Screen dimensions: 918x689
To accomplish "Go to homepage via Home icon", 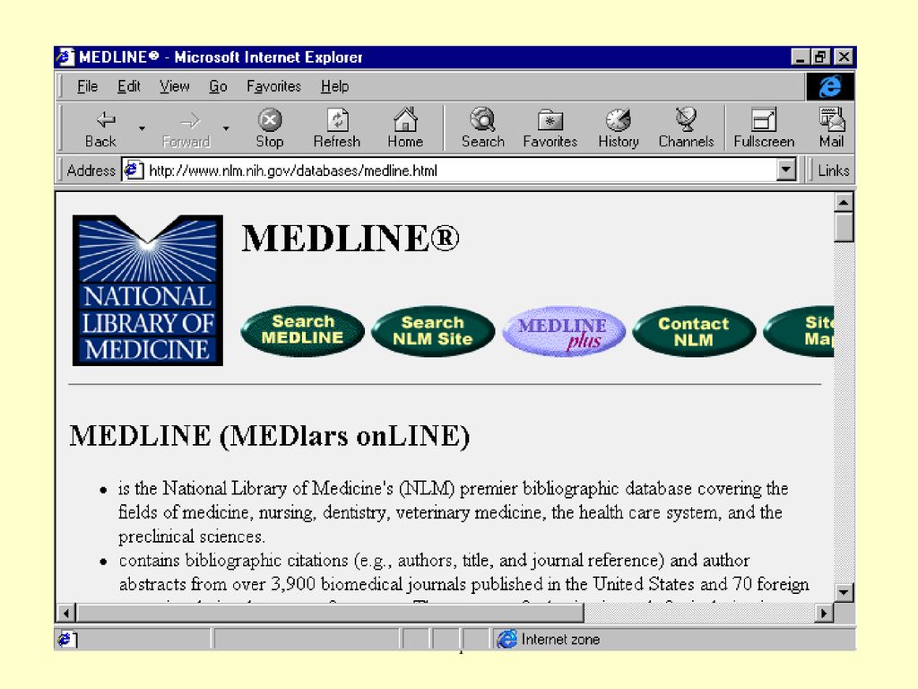I will point(405,119).
